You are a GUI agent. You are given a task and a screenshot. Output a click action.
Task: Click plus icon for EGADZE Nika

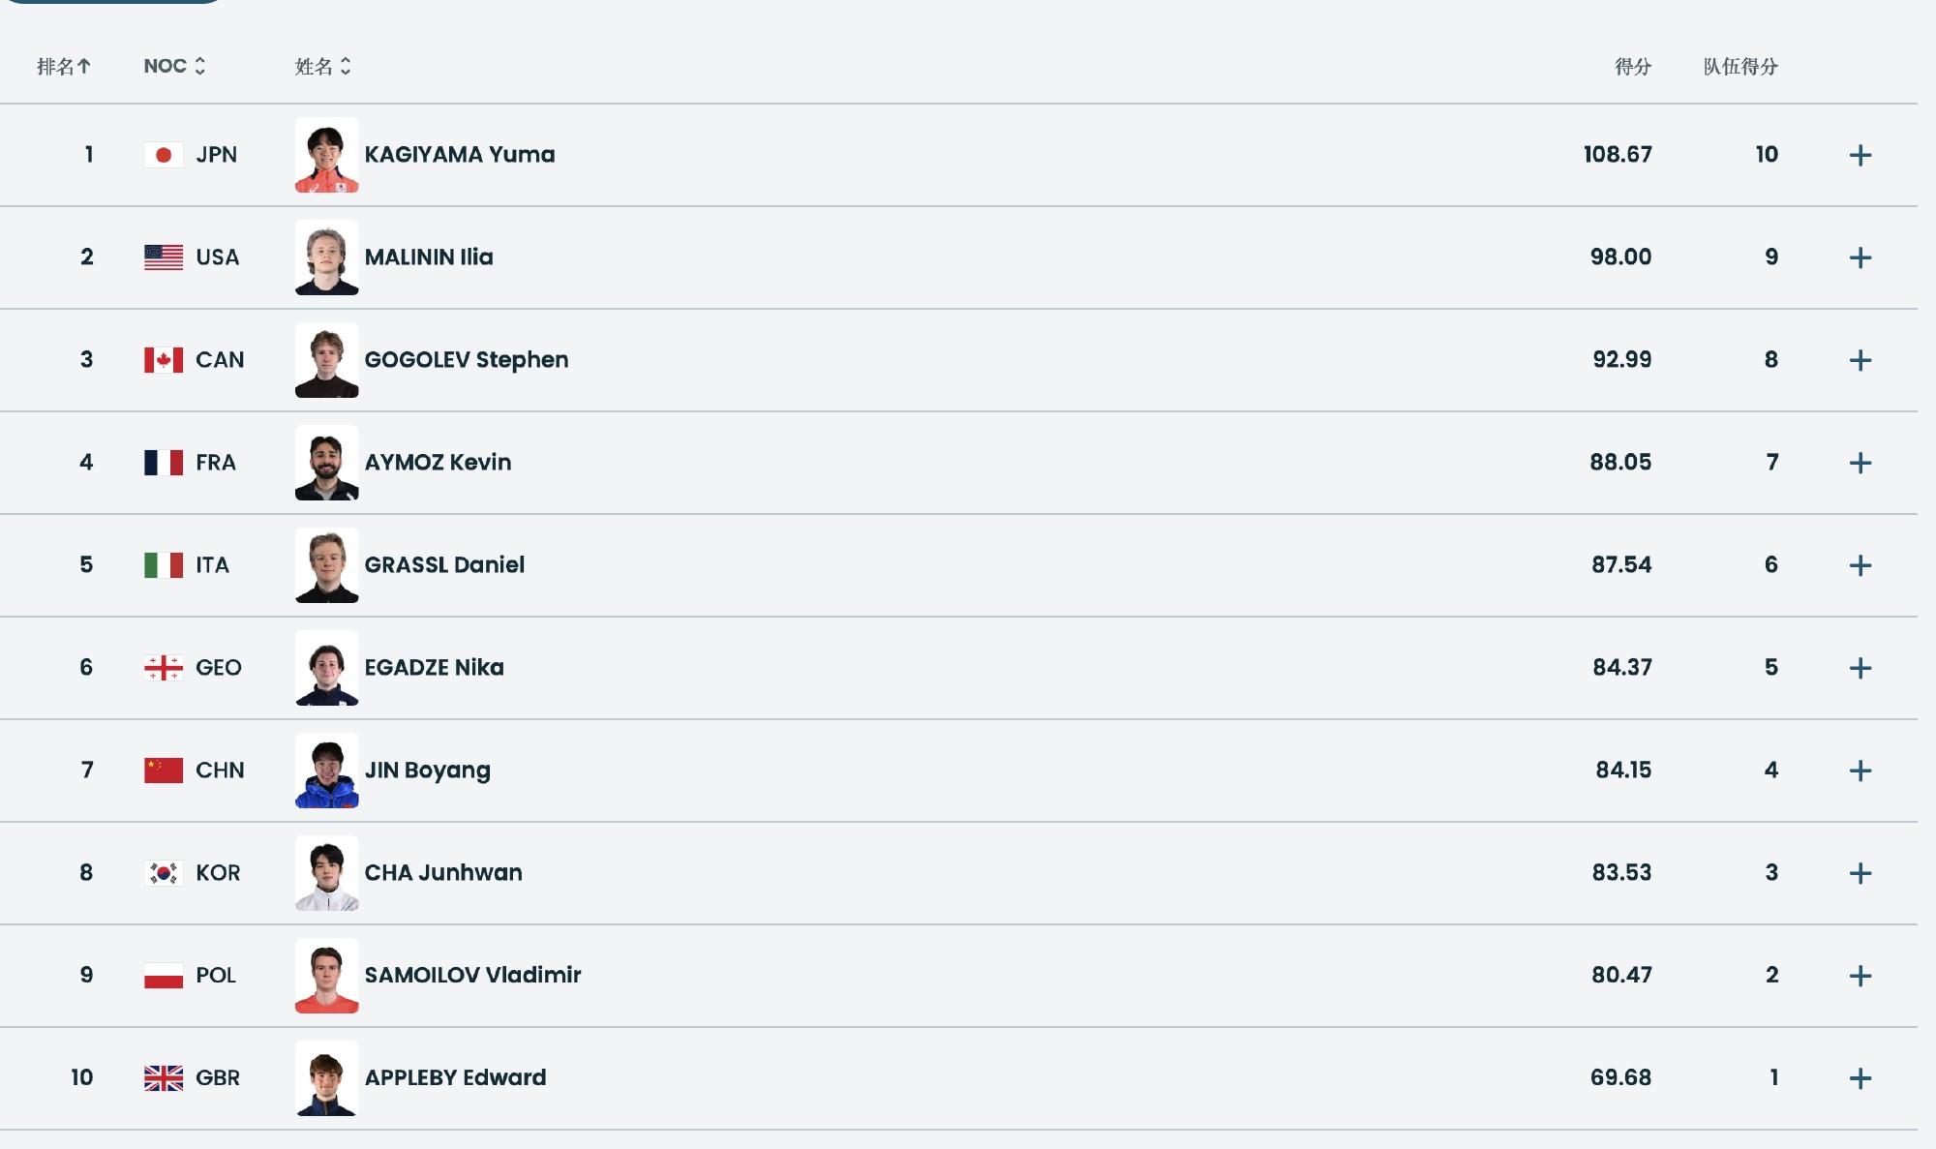click(x=1860, y=668)
